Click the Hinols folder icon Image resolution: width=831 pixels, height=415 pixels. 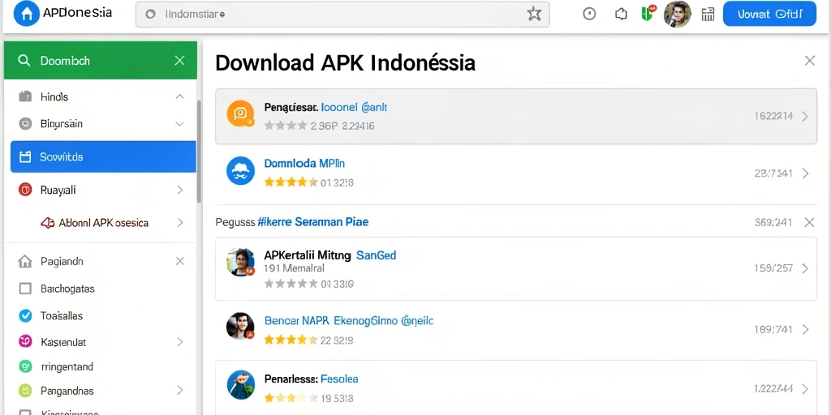[x=25, y=97]
